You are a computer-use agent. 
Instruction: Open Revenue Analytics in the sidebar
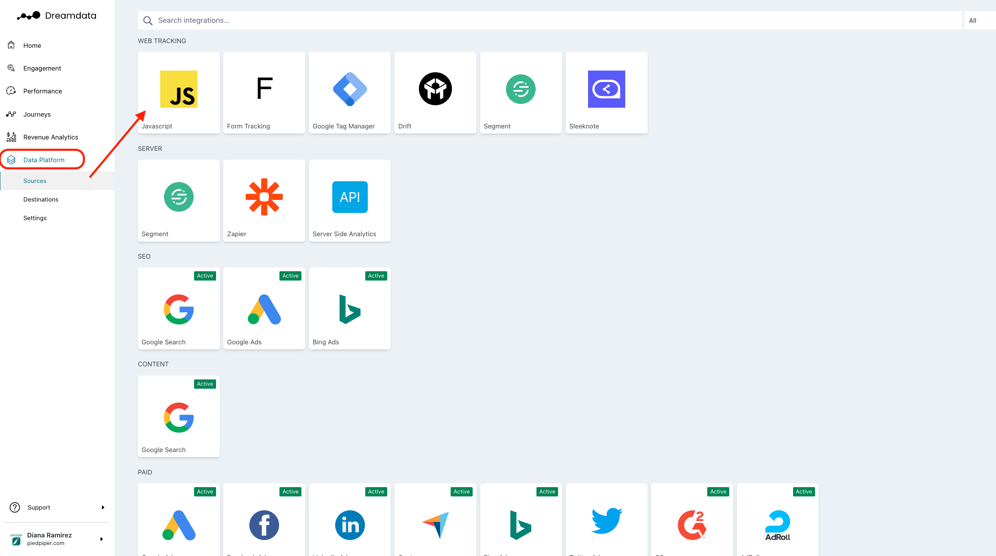(51, 137)
